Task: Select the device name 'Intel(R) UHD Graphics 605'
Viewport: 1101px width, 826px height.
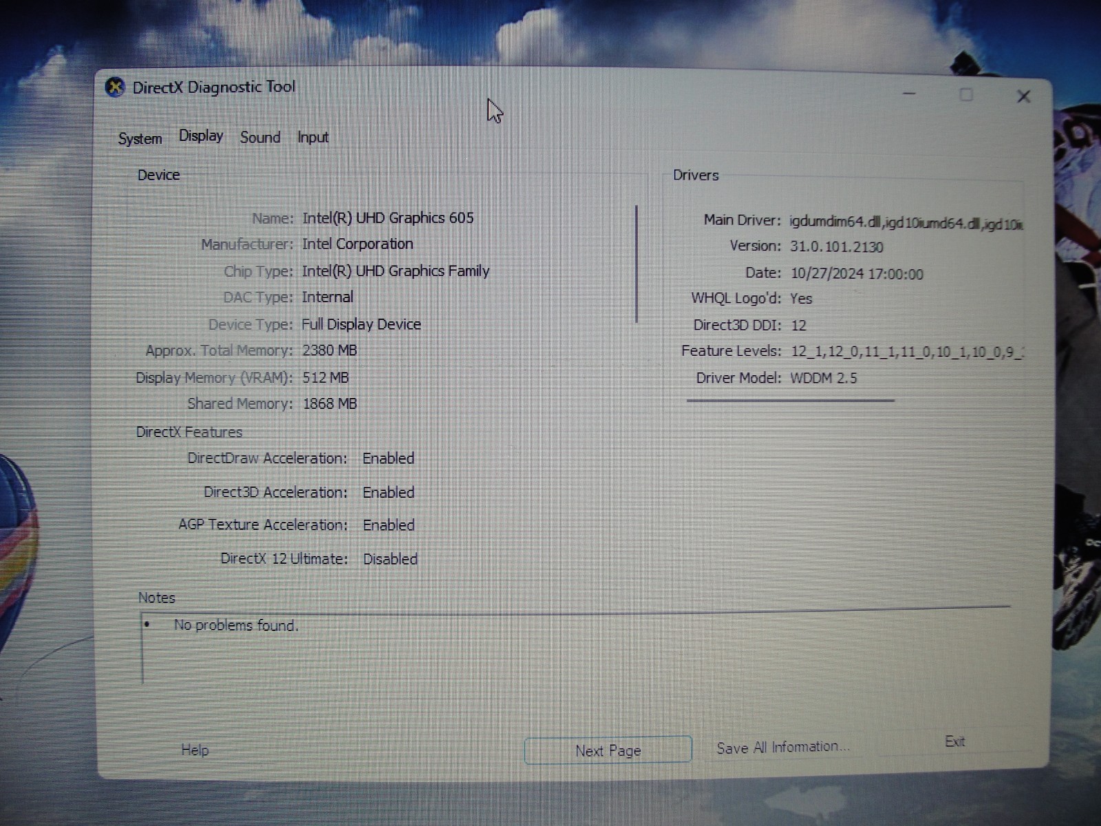Action: pyautogui.click(x=388, y=218)
